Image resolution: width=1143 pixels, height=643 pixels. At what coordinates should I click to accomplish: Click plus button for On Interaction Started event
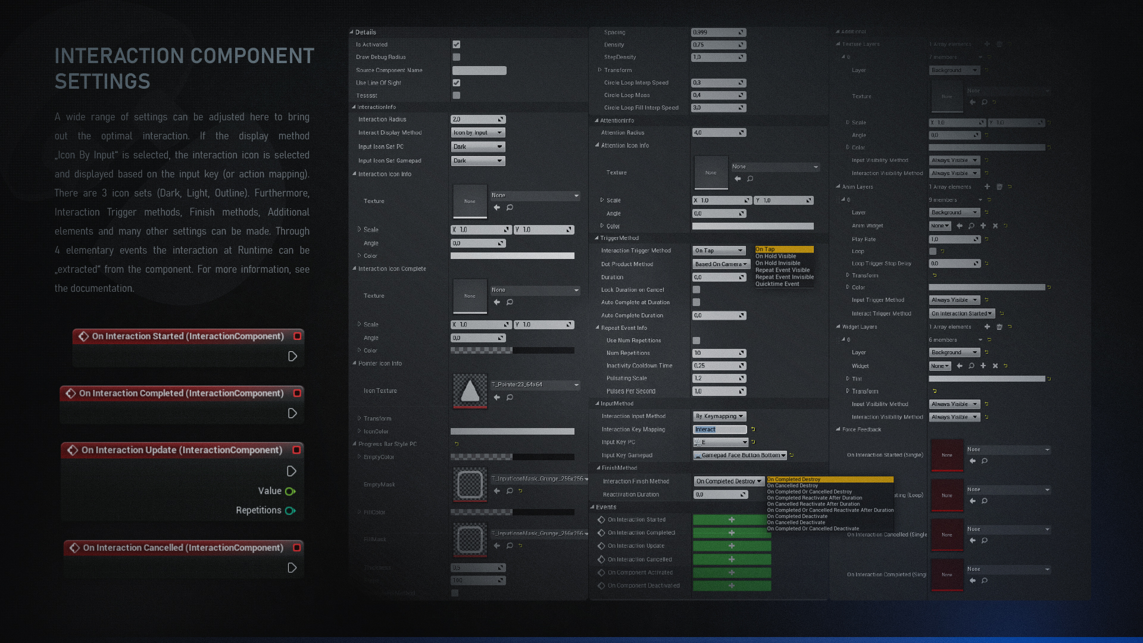tap(732, 520)
